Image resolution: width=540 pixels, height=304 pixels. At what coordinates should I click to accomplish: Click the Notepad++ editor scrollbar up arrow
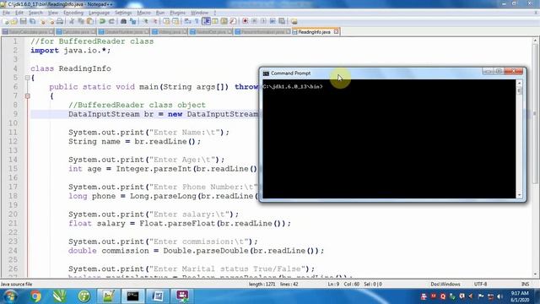coord(535,41)
